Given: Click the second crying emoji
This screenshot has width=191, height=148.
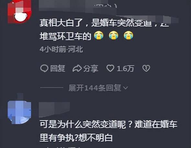Looking at the screenshot, I should click(114, 36).
